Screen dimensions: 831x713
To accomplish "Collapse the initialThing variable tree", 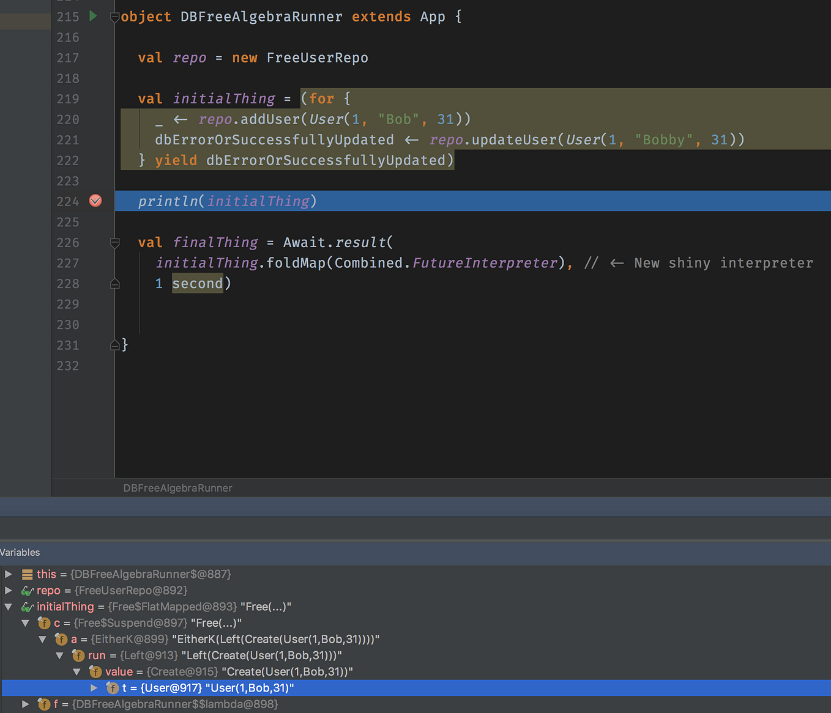I will point(8,607).
